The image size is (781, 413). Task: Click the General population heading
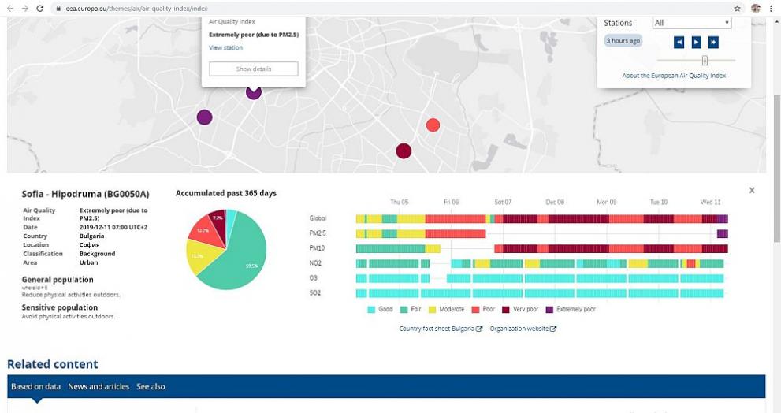(x=58, y=280)
